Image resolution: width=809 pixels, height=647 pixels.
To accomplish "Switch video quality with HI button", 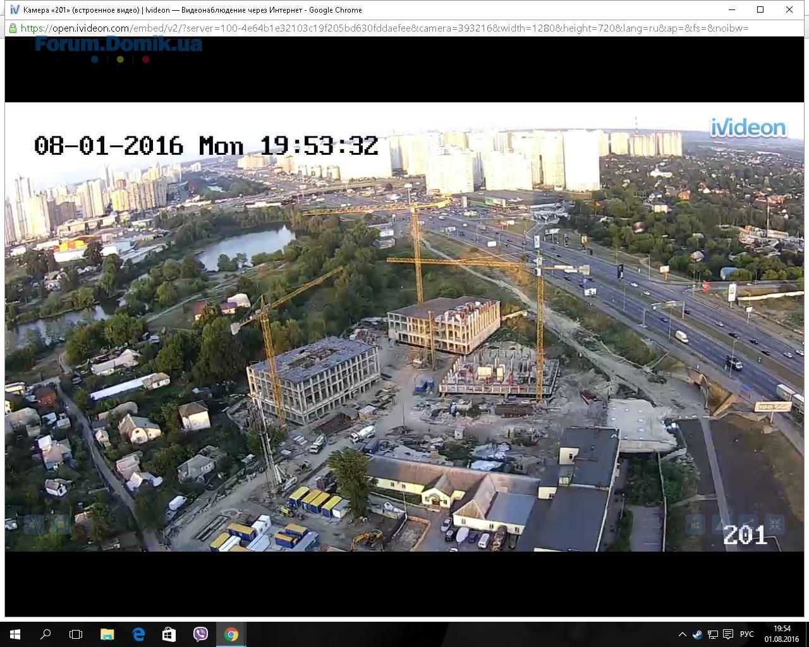I will (695, 524).
